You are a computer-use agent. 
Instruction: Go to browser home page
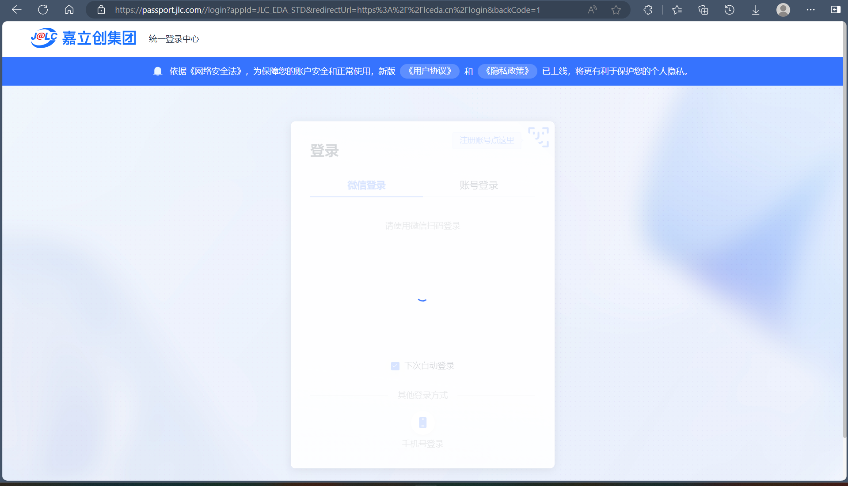click(69, 10)
